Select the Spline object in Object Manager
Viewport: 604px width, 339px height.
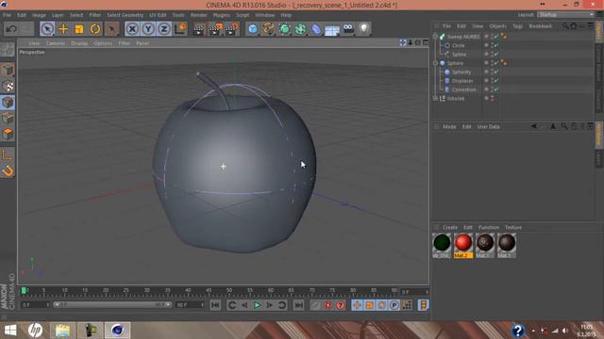pos(459,55)
